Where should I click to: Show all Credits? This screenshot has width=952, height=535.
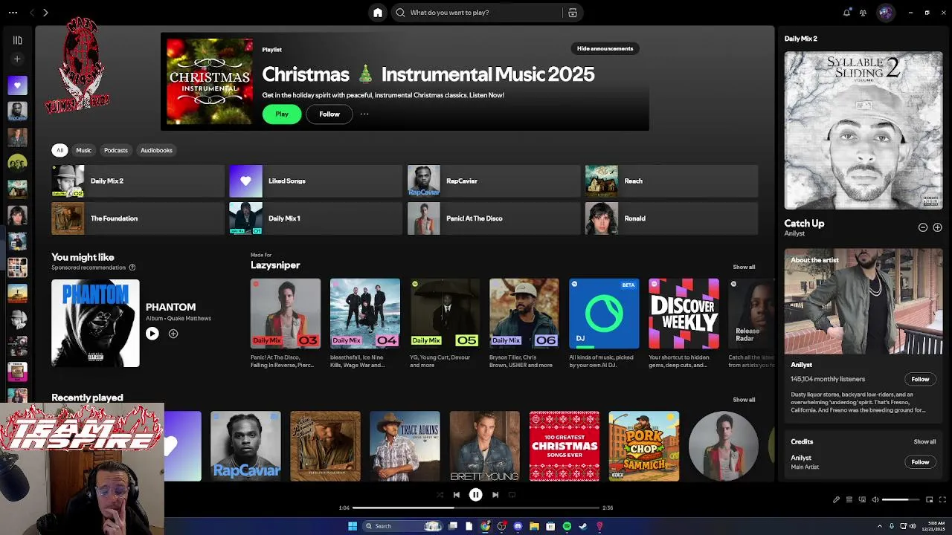click(x=924, y=442)
